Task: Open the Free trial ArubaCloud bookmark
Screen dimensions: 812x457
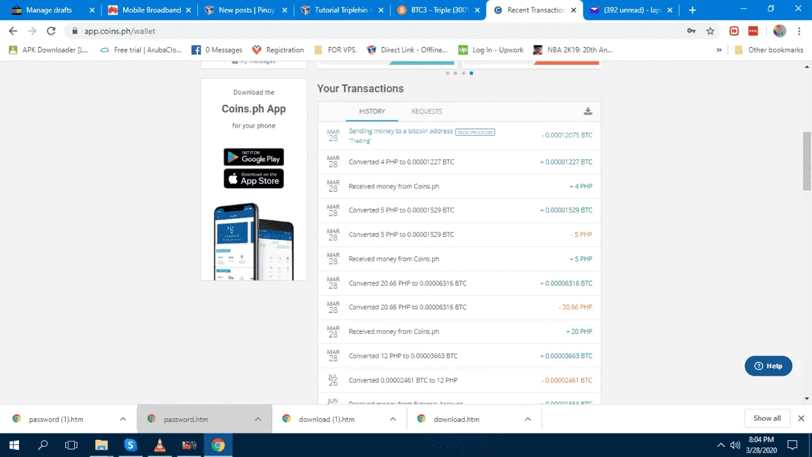Action: pyautogui.click(x=141, y=50)
